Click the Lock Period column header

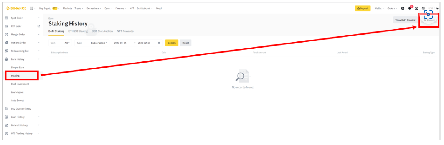coord(342,53)
